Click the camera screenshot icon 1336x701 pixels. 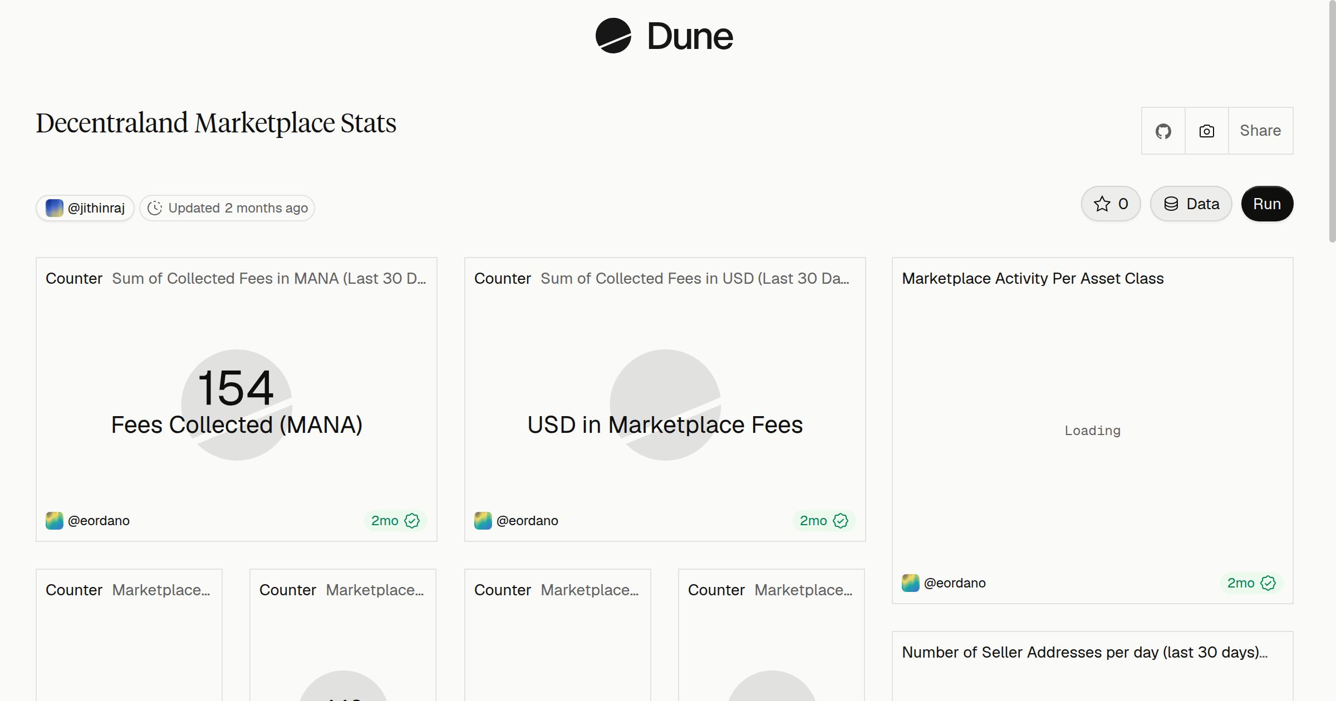[1207, 131]
